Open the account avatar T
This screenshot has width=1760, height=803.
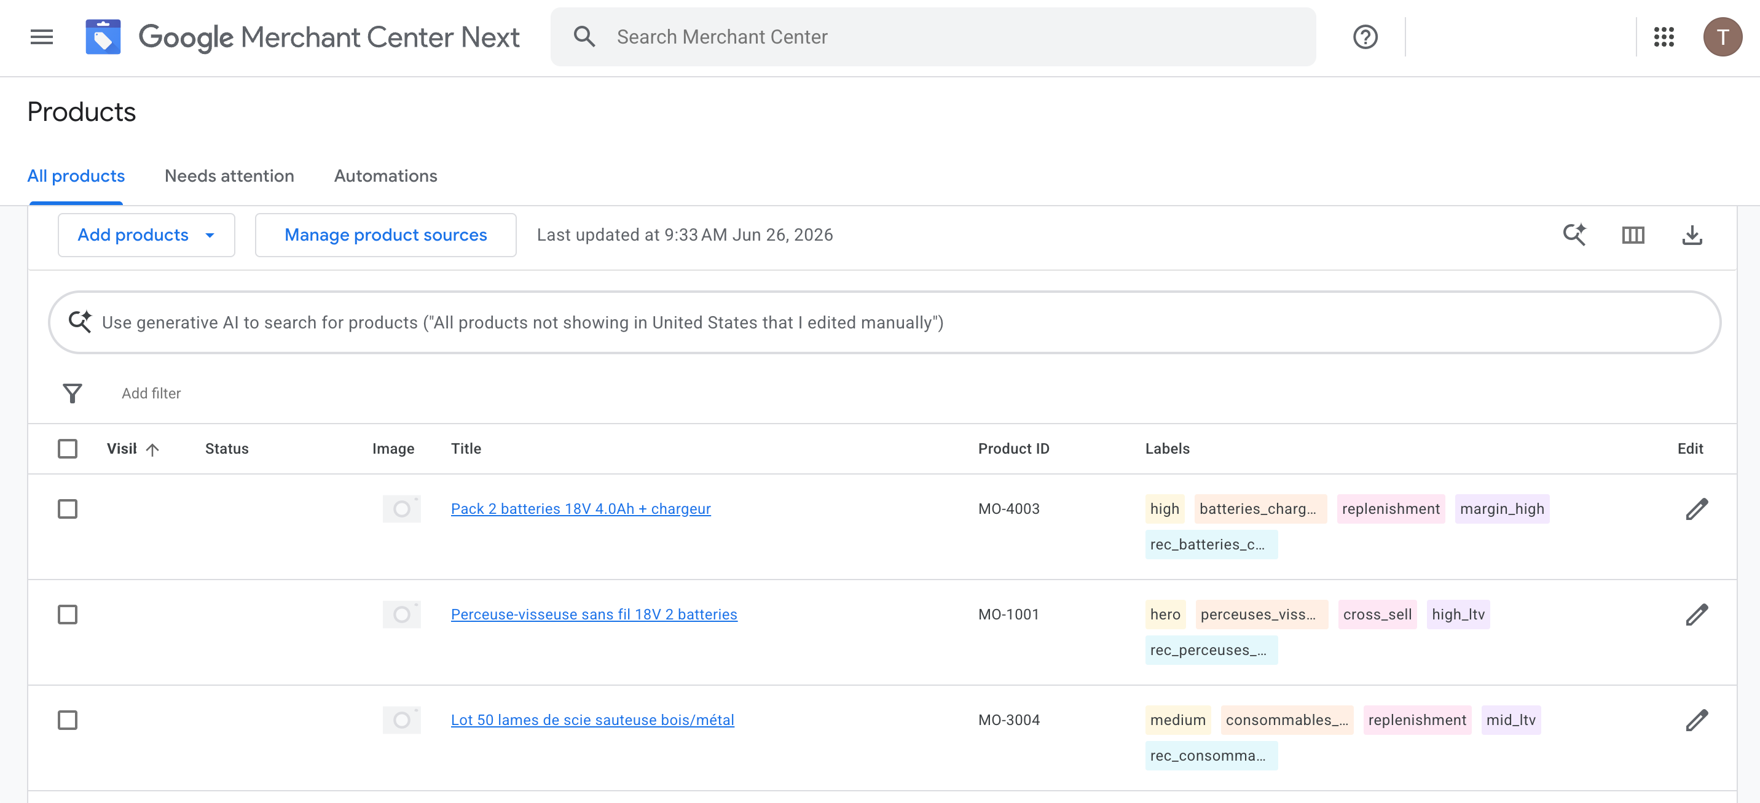(1723, 37)
